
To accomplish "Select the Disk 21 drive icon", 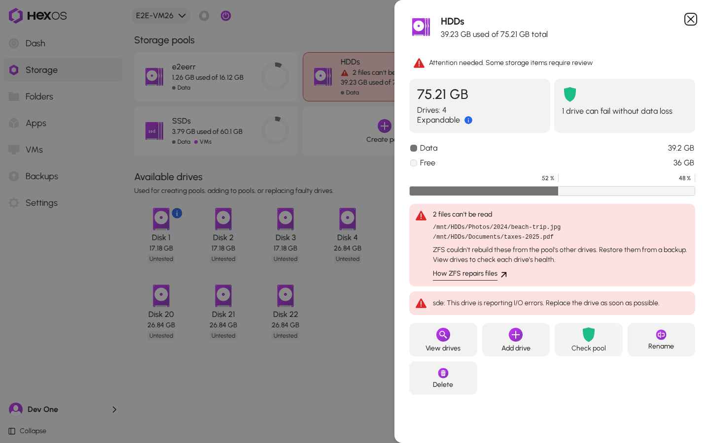I will (x=223, y=296).
